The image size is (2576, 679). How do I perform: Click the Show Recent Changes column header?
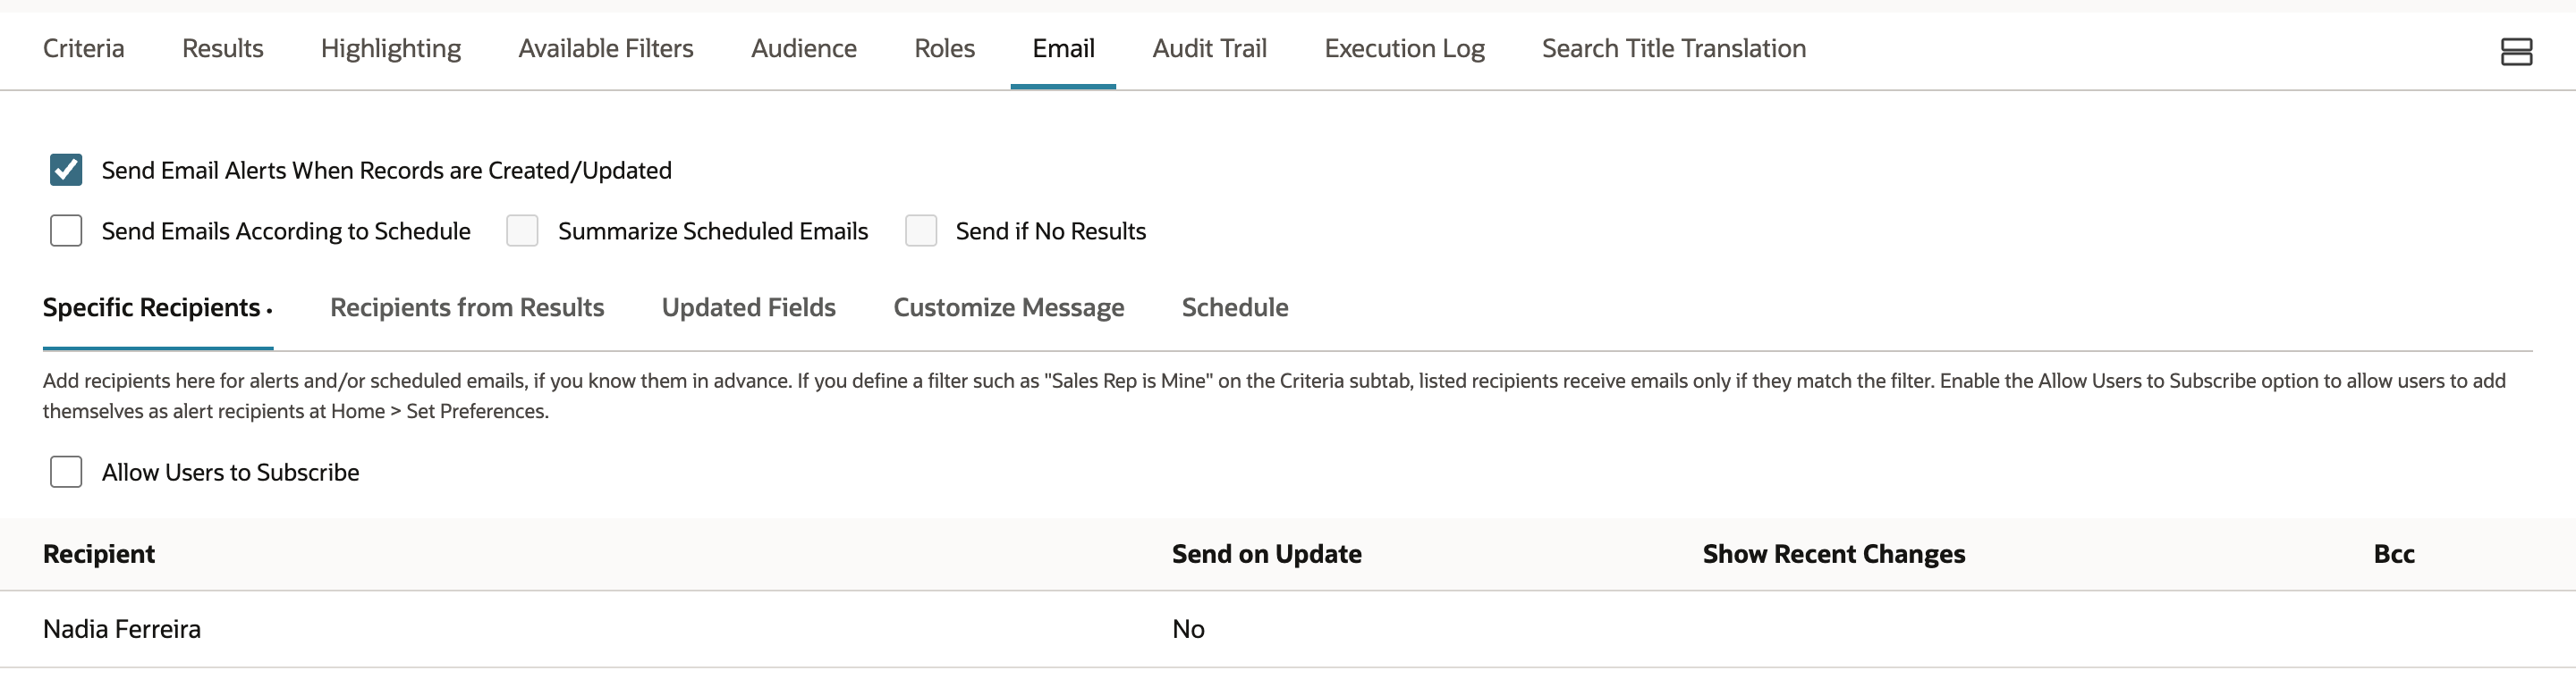click(x=1834, y=553)
